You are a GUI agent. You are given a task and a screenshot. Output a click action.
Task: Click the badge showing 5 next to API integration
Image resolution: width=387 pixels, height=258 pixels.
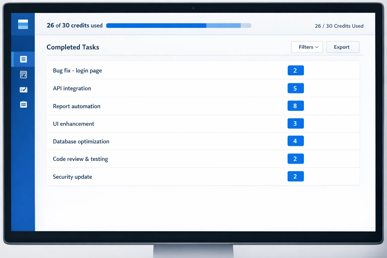[296, 88]
